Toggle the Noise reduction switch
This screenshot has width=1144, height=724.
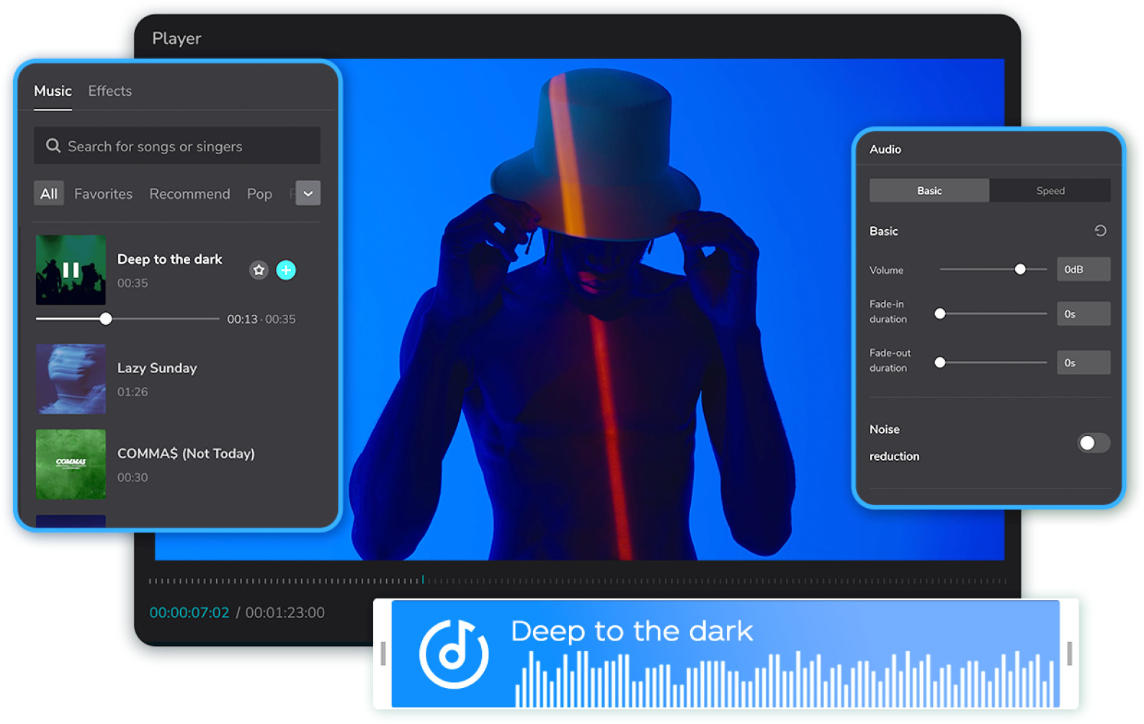[x=1093, y=443]
